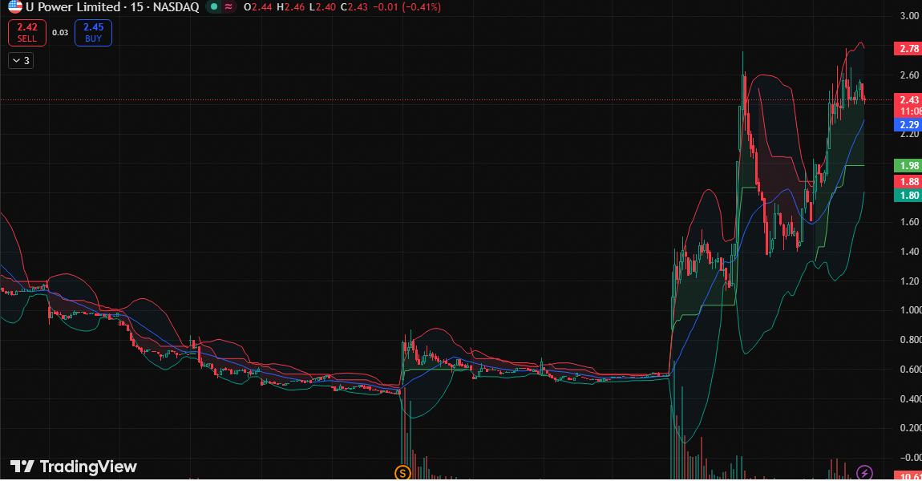This screenshot has width=922, height=481.
Task: Click the pink approximate-data icon near title
Action: click(228, 7)
